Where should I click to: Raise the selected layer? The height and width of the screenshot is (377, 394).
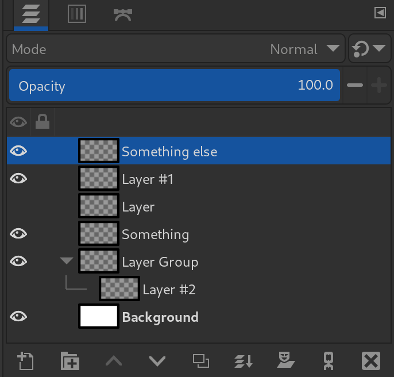click(x=114, y=361)
